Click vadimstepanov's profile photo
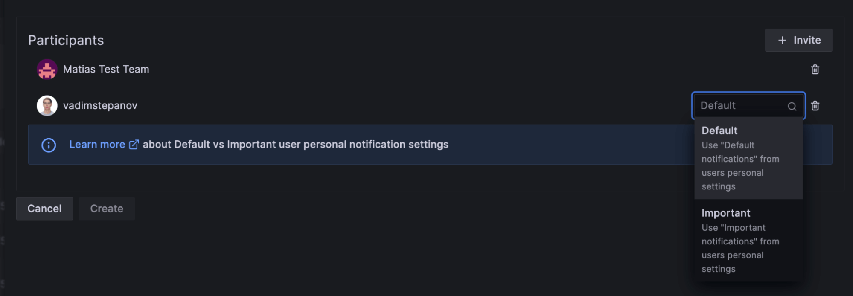The height and width of the screenshot is (296, 853). 47,106
